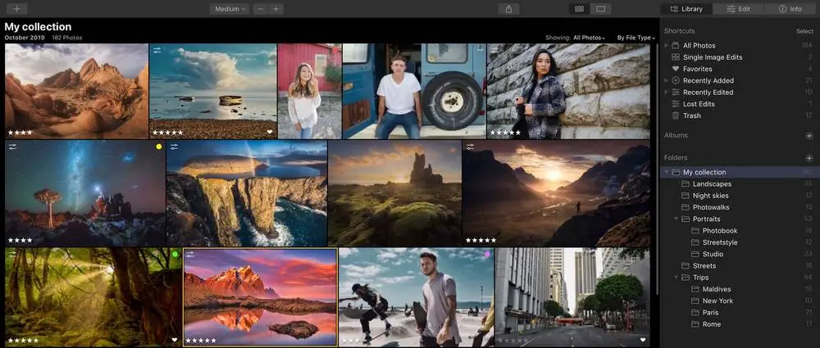The image size is (820, 348).
Task: Open the Medium thumbnail size dropdown
Action: 230,9
